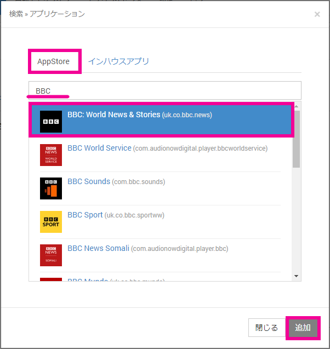Open the インハウスアプリ tab
Viewport: 330px width, 349px height.
[x=119, y=61]
